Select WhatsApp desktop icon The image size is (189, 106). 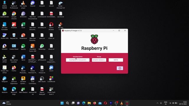pyautogui.click(x=42, y=47)
